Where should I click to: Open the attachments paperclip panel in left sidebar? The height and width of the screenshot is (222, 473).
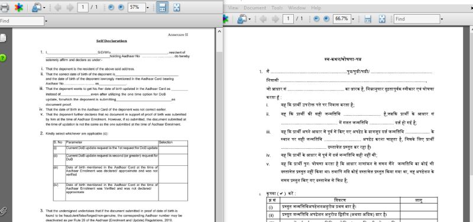pos(3,211)
